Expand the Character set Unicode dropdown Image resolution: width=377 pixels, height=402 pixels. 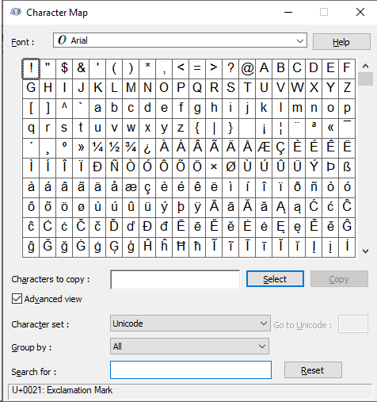coord(190,324)
